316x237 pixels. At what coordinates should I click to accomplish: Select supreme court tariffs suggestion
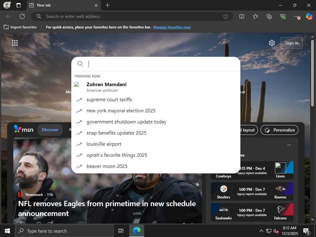pyautogui.click(x=156, y=100)
